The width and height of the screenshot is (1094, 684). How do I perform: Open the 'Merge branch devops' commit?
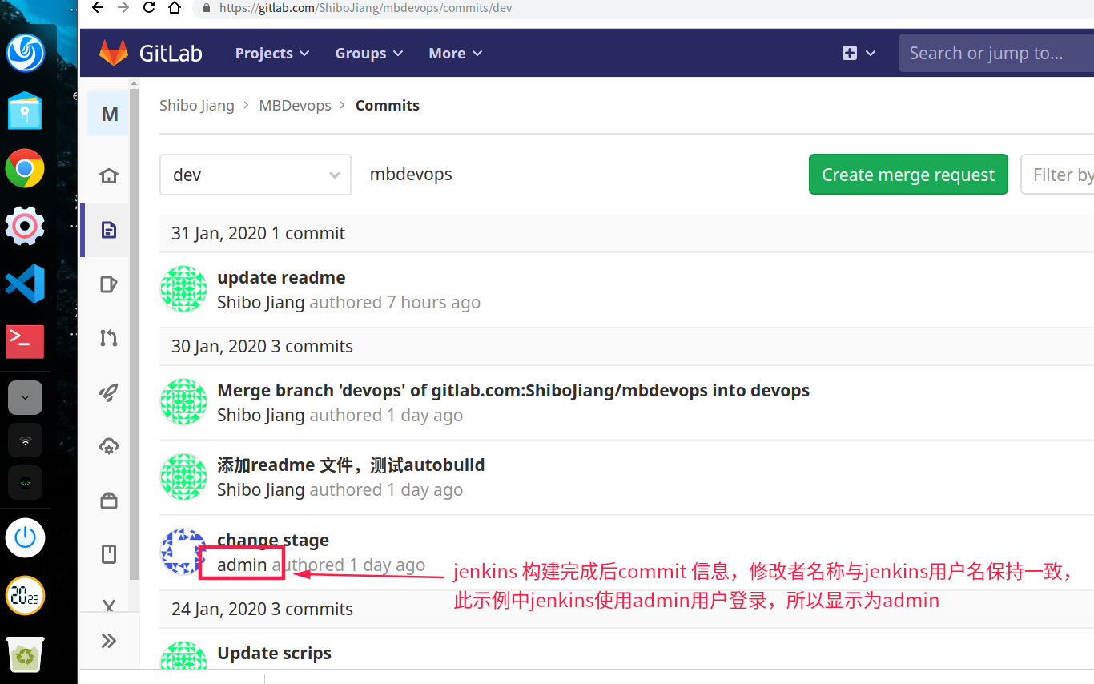click(513, 391)
